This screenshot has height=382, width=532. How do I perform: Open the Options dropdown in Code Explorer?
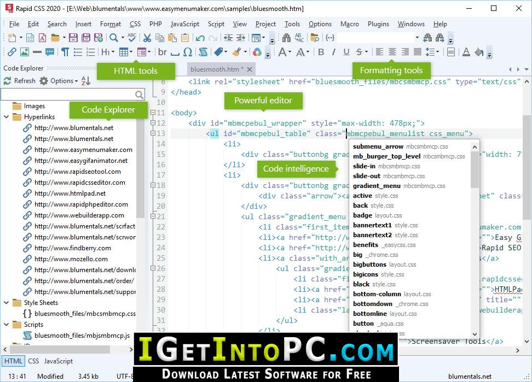59,81
